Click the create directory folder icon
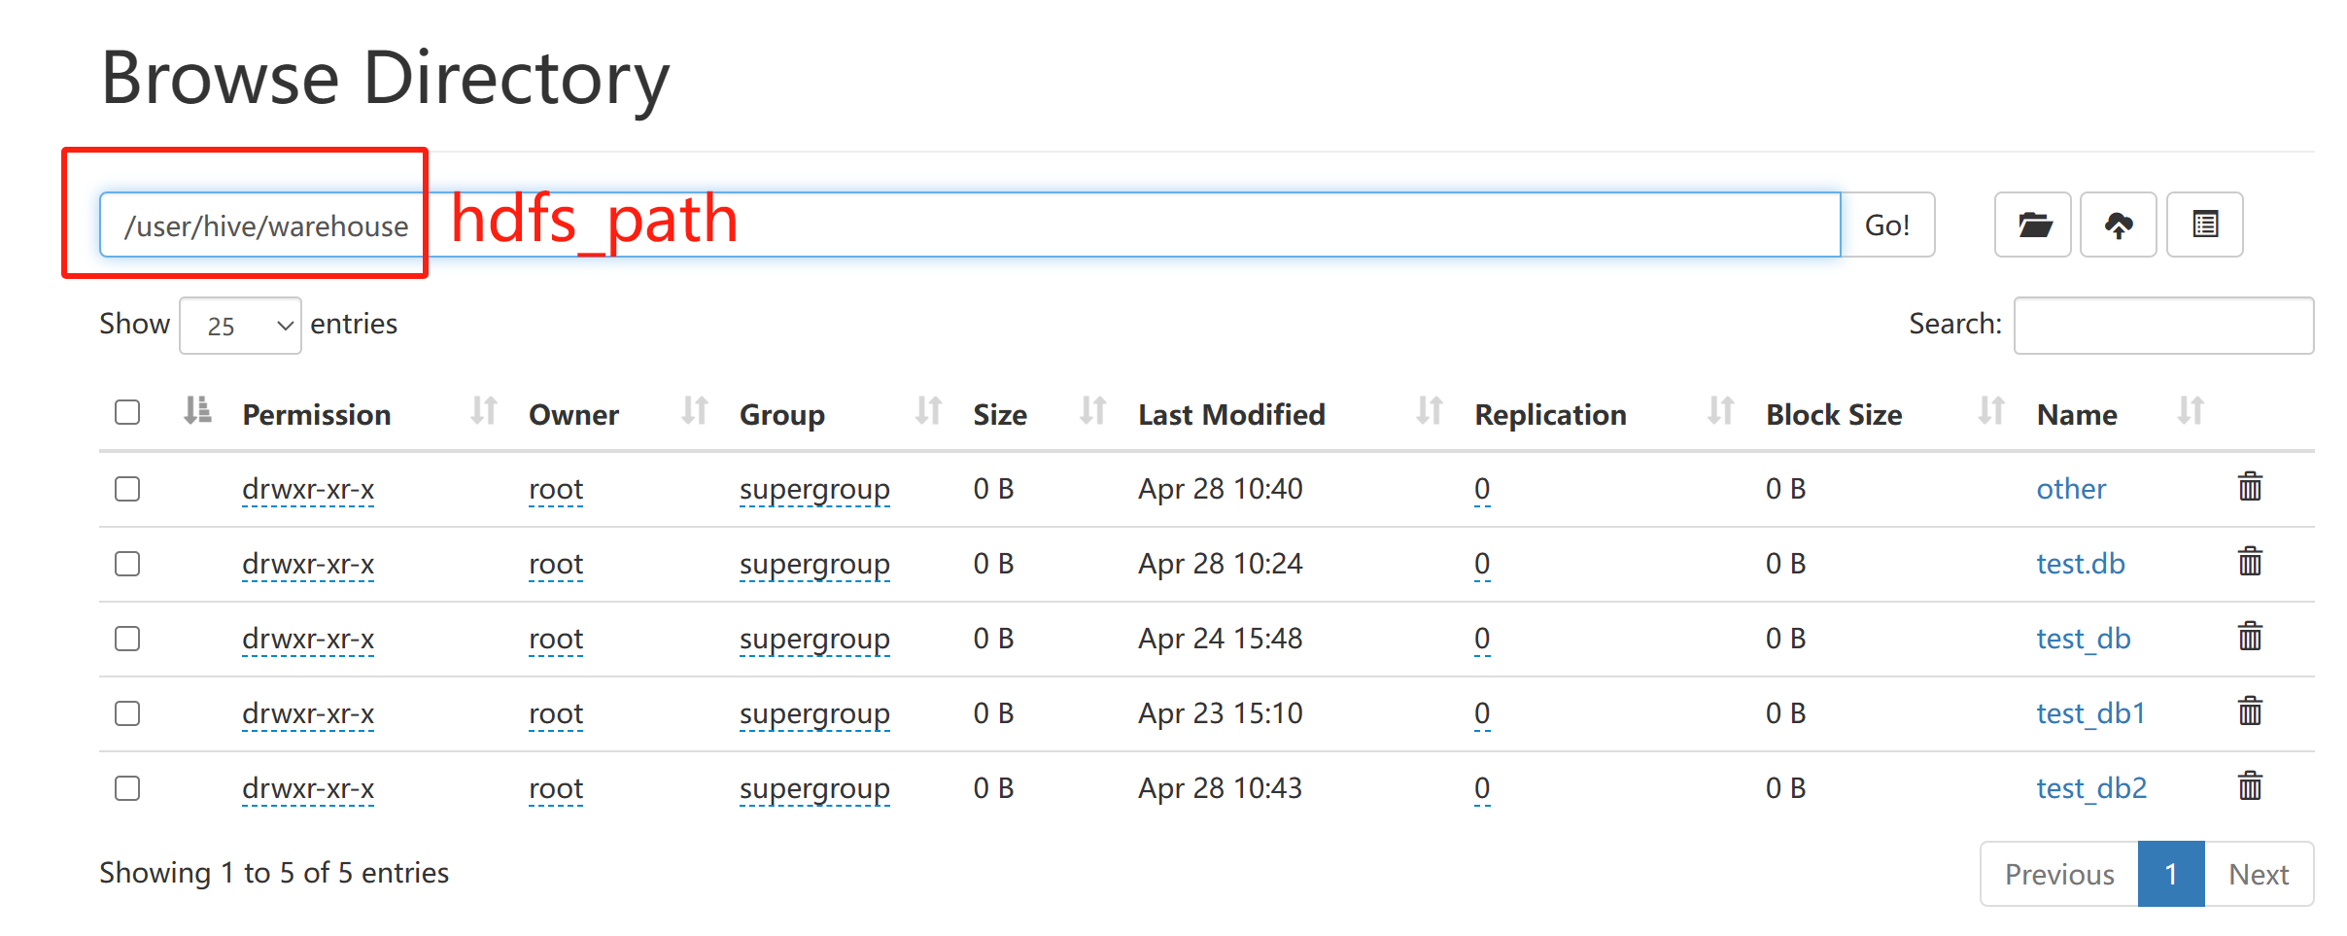This screenshot has width=2347, height=936. click(2032, 225)
